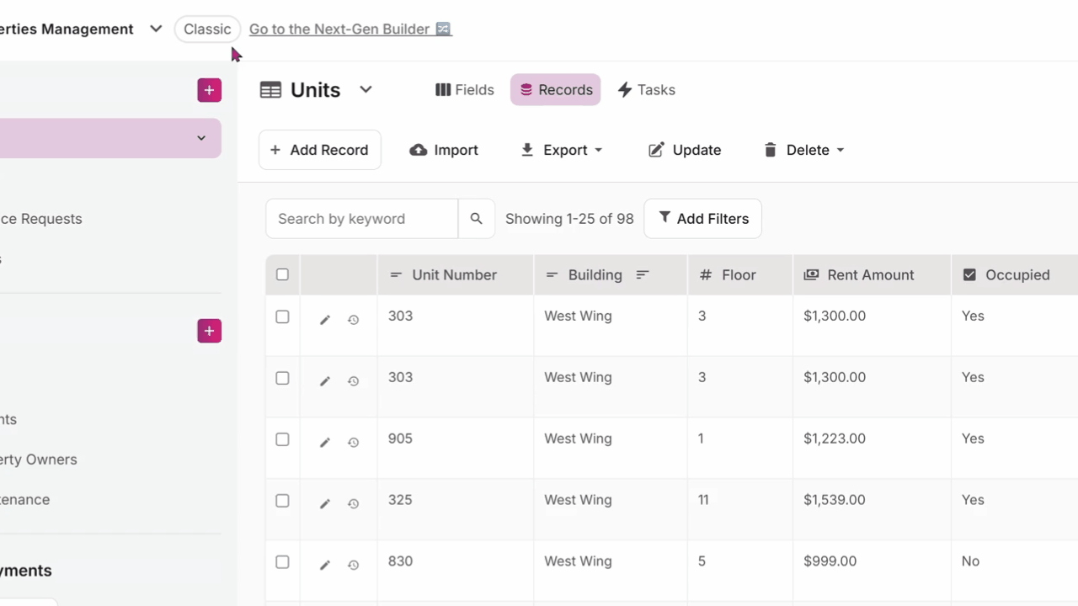
Task: Open record history icon for unit 325
Action: tap(354, 504)
